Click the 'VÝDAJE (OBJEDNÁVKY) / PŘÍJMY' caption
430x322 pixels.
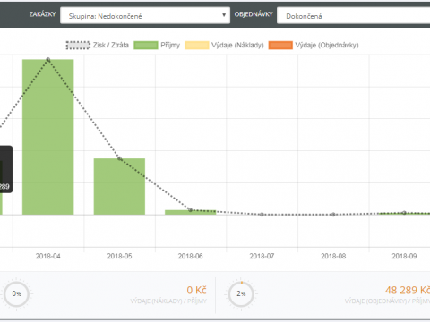(387, 301)
